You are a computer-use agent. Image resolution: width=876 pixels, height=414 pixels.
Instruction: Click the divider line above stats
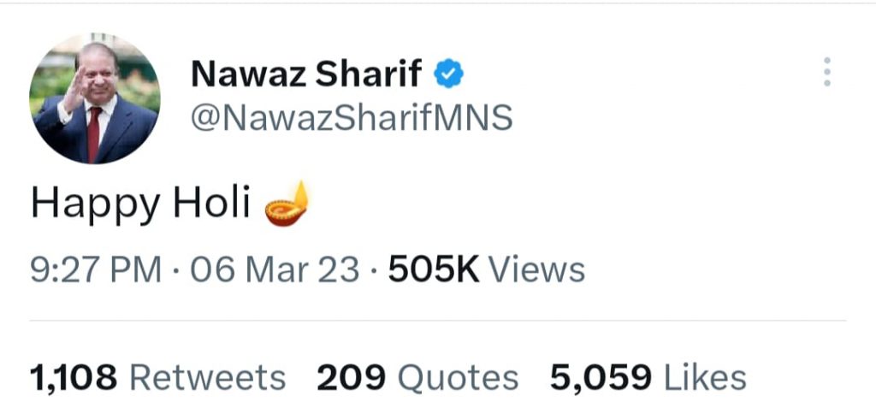[438, 321]
